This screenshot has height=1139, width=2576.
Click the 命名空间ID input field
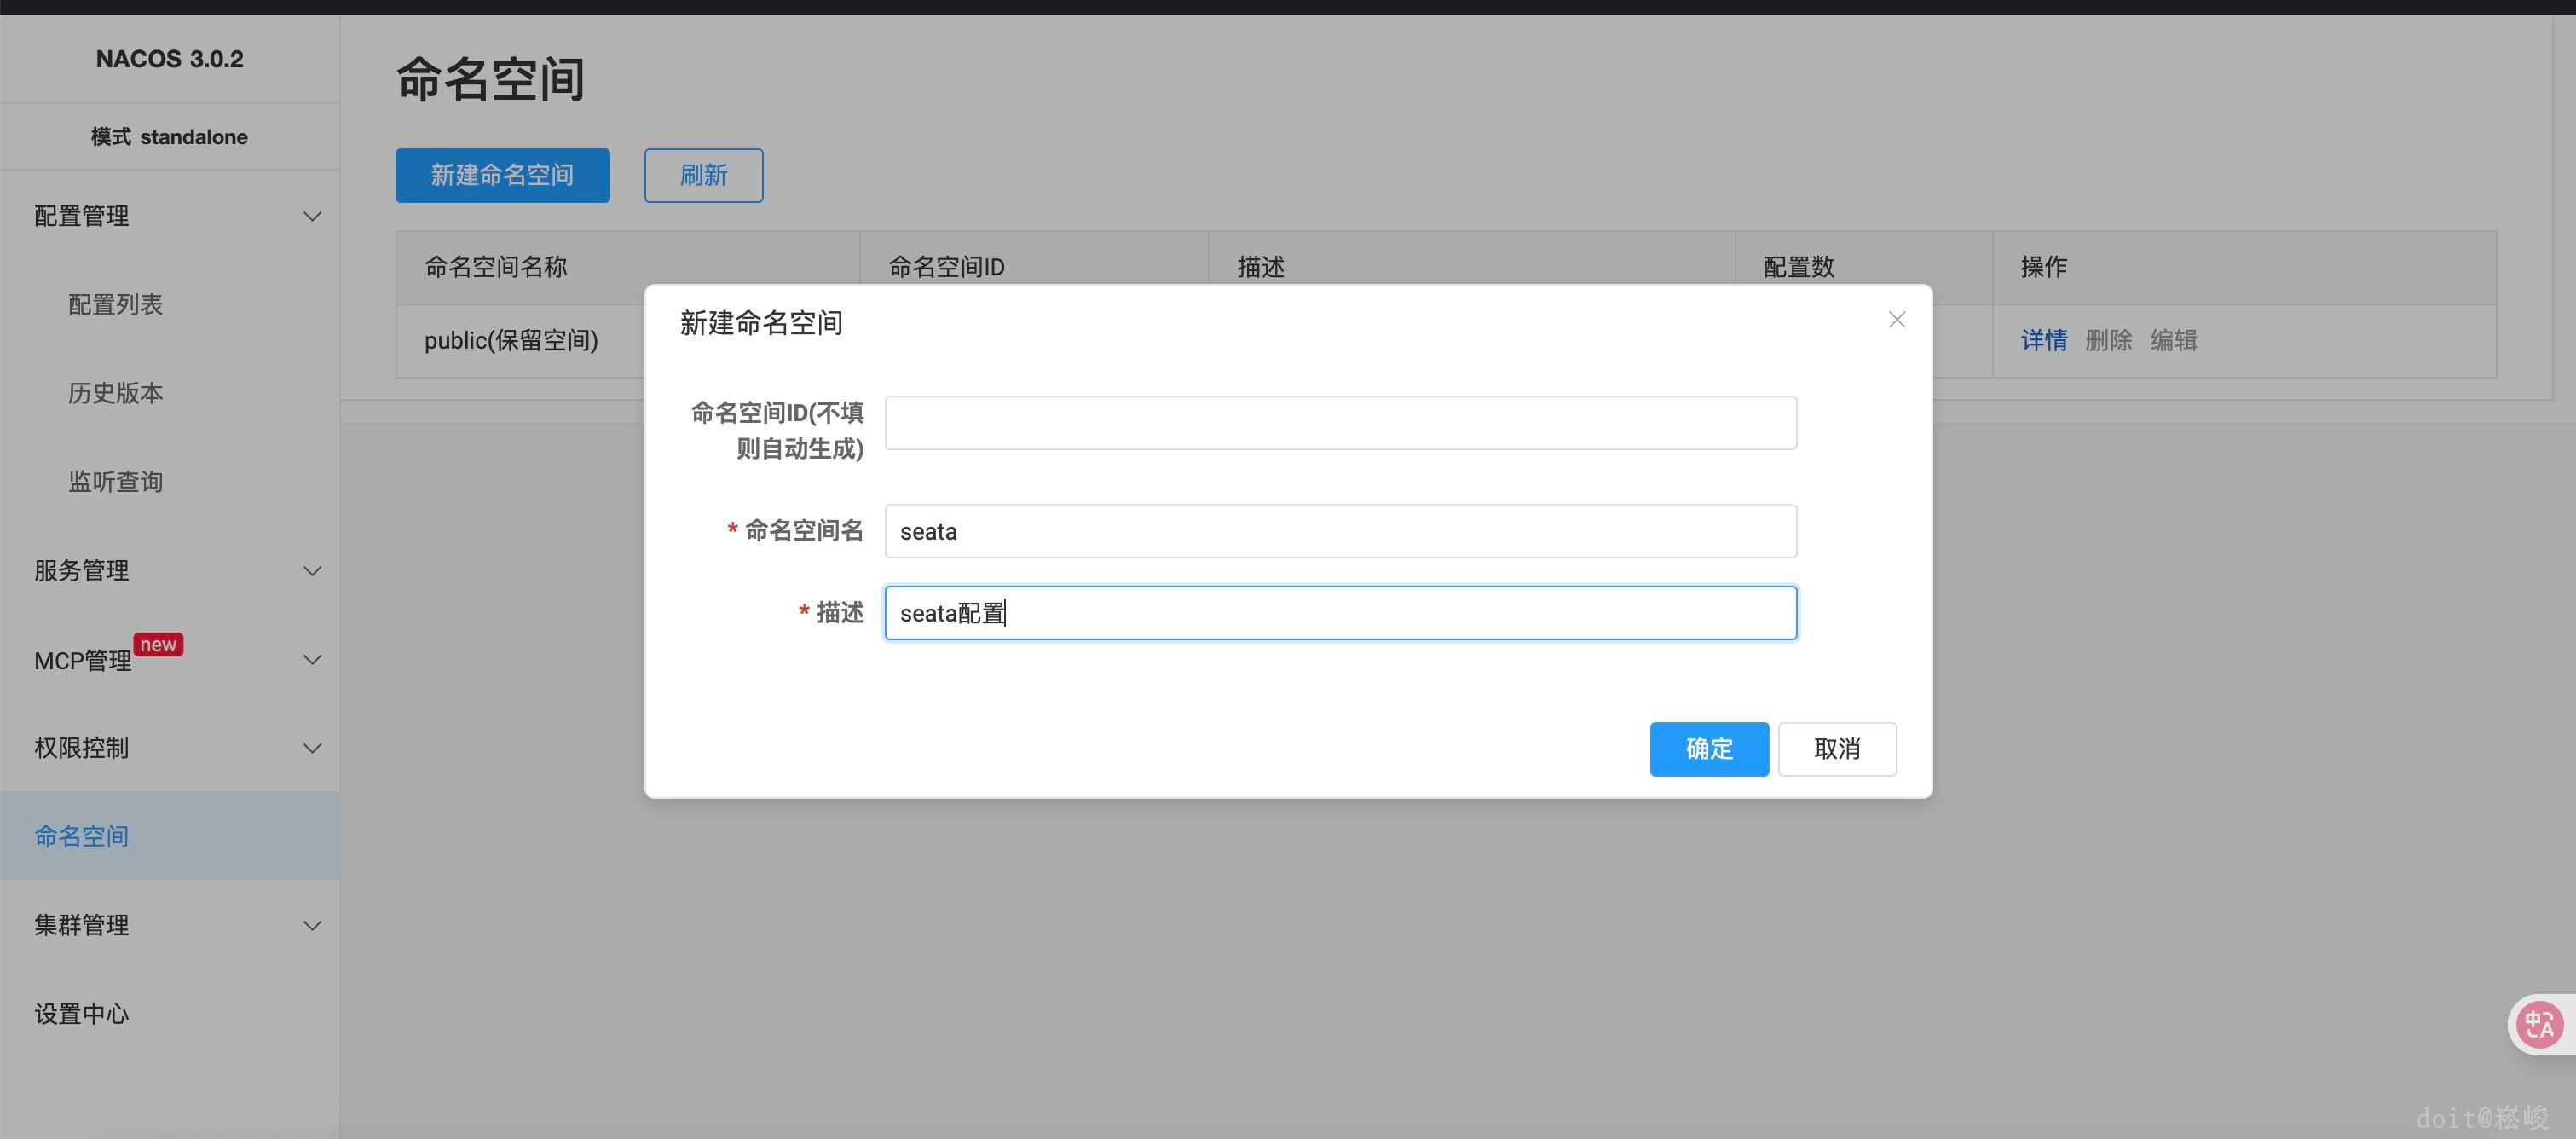click(1340, 422)
